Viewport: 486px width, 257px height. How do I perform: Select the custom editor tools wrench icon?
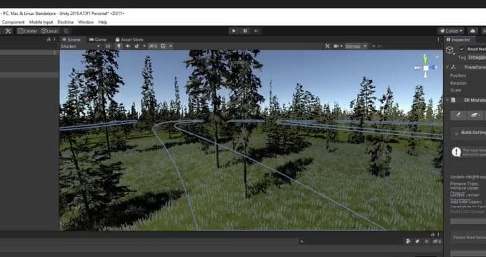[8, 31]
